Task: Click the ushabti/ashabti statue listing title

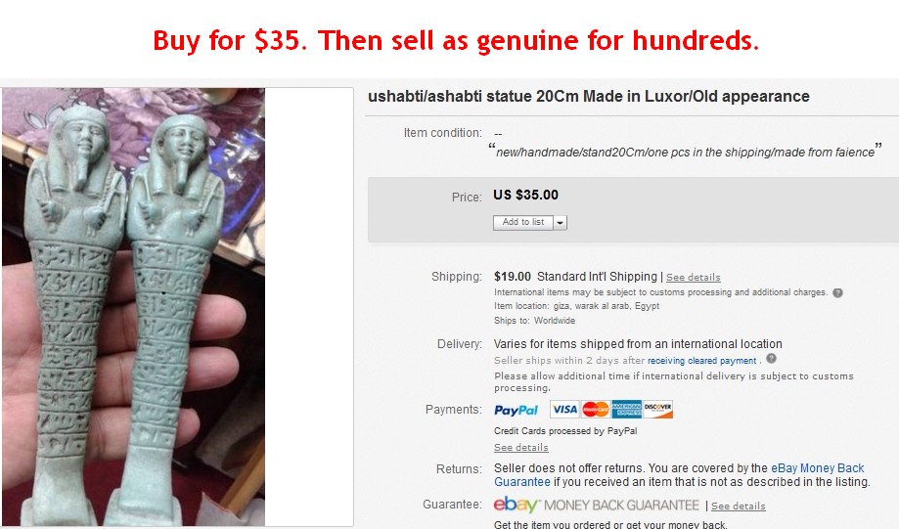Action: [x=588, y=97]
